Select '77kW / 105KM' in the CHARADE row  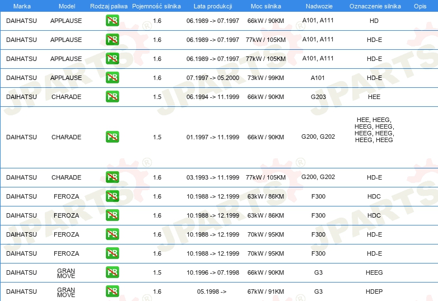tap(265, 177)
